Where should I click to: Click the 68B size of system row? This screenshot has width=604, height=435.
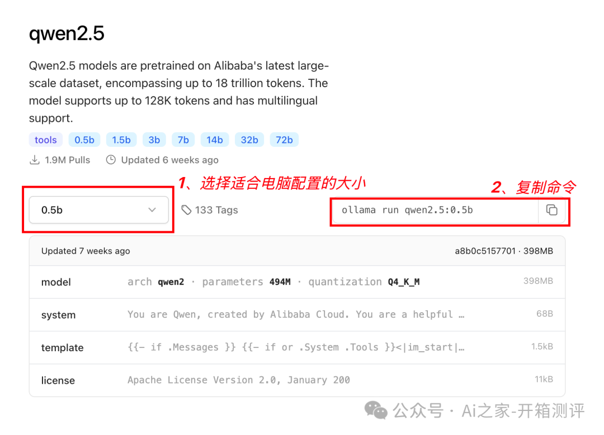(545, 314)
